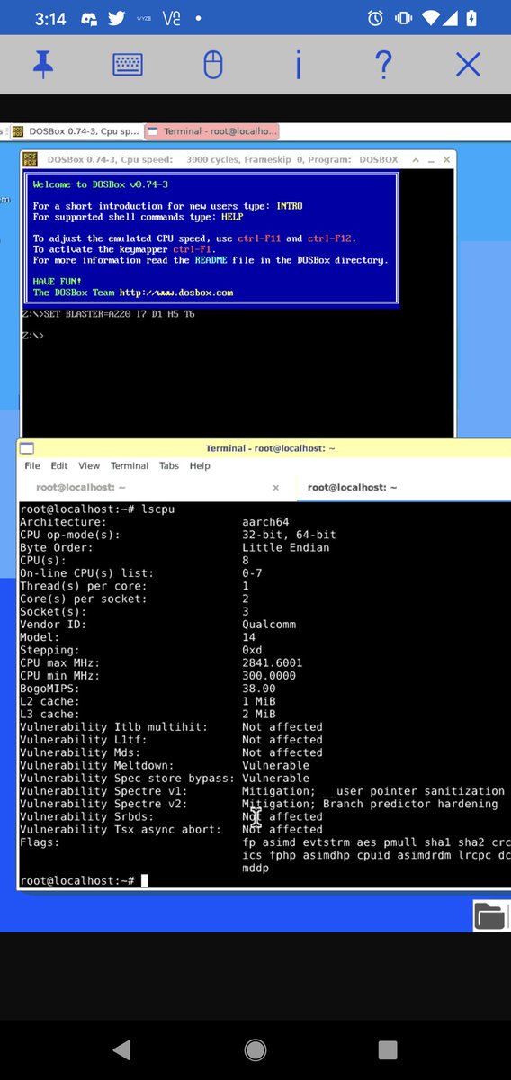The height and width of the screenshot is (1080, 511).
Task: Switch to DOSBox in the taskbar
Action: pyautogui.click(x=76, y=131)
